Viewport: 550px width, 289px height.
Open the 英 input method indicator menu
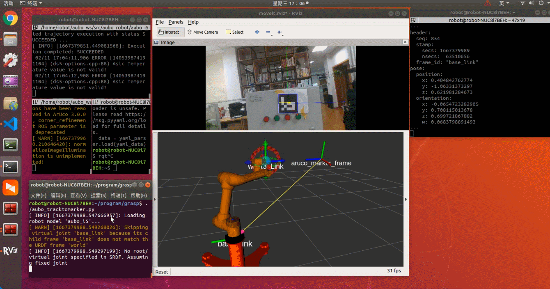(504, 3)
